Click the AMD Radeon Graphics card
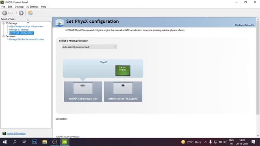The image size is (260, 146). 123,91
